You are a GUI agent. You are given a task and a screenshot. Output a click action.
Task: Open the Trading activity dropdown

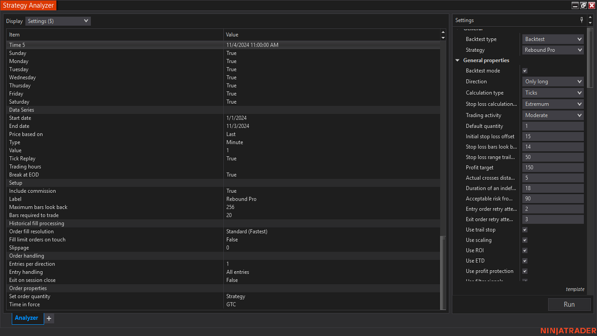553,115
